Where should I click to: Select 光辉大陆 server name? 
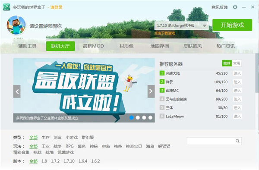173,73
